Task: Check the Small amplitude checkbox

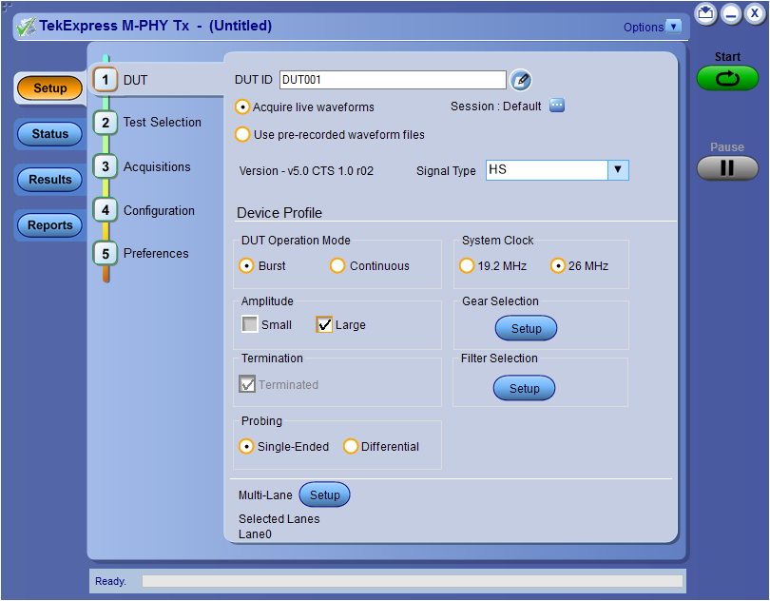Action: pos(248,324)
